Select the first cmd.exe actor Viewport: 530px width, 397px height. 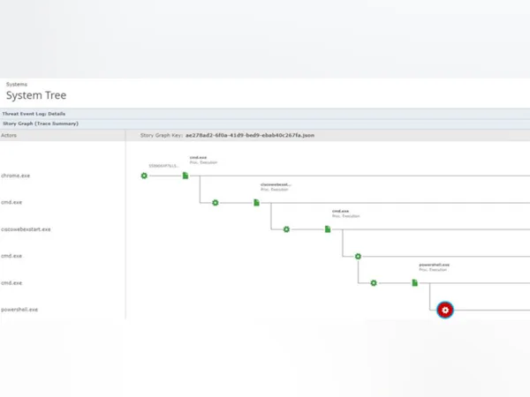[11, 202]
